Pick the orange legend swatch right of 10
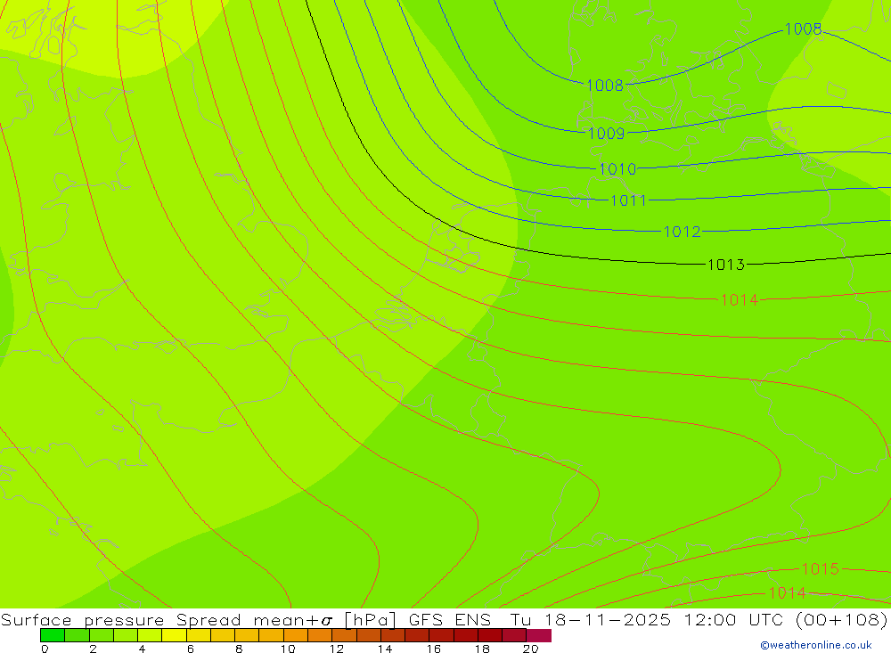891x653 pixels. (x=296, y=635)
